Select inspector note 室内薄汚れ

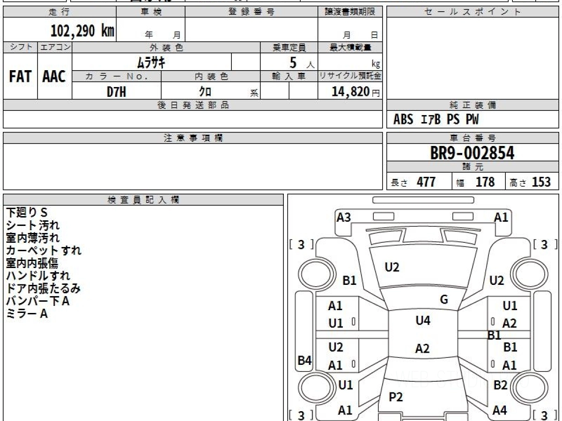coord(33,238)
